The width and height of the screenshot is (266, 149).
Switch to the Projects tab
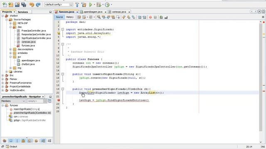[7, 12]
